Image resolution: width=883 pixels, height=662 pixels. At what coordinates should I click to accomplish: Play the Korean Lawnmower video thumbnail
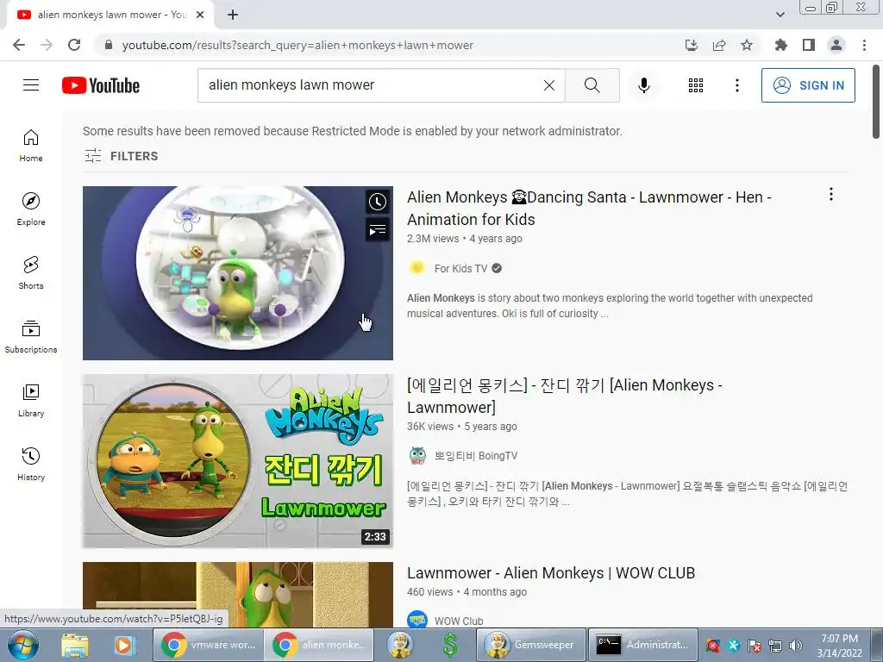[x=238, y=461]
